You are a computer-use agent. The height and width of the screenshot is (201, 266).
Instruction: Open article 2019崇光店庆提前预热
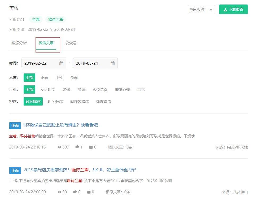tap(80, 170)
